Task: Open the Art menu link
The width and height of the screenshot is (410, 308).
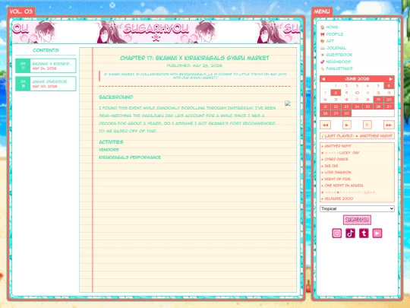Action: click(330, 41)
